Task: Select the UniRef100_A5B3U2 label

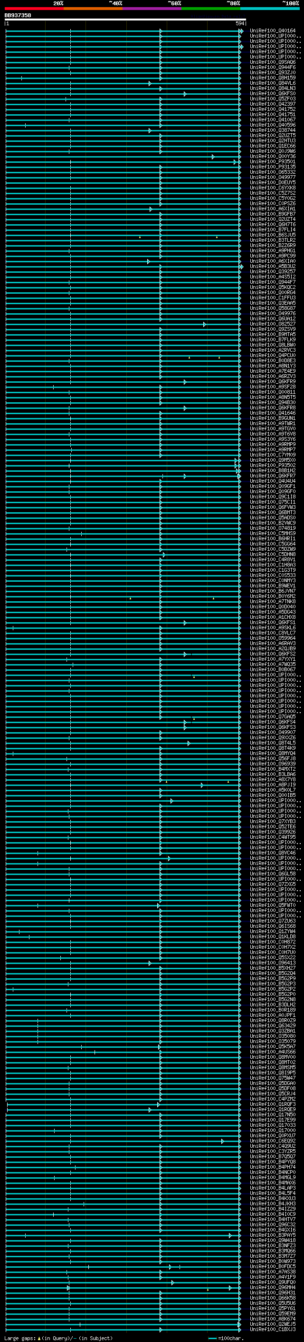Action: point(273,266)
